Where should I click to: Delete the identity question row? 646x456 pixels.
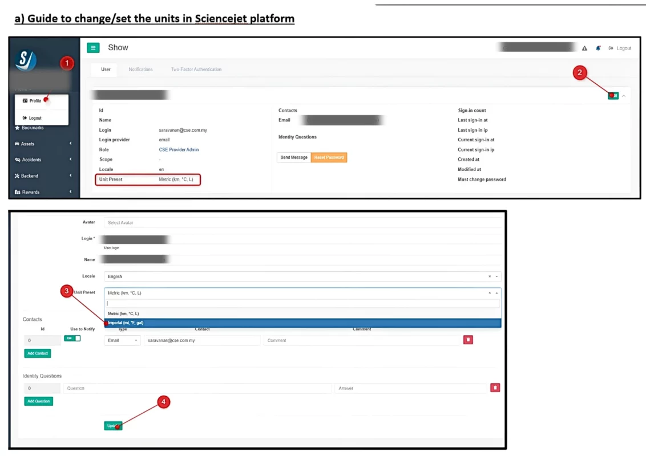[495, 388]
